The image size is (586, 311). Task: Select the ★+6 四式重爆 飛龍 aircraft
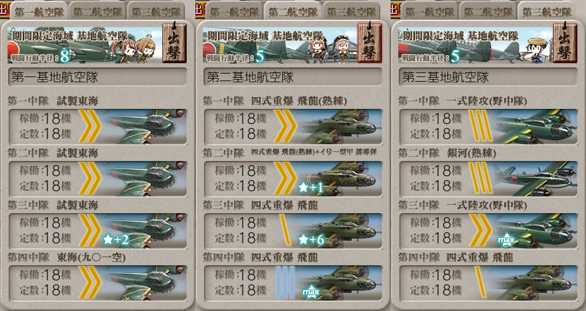point(293,230)
